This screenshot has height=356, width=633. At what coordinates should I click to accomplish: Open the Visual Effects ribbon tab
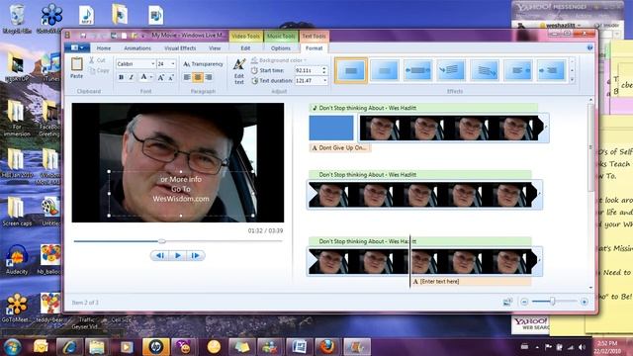tap(180, 48)
